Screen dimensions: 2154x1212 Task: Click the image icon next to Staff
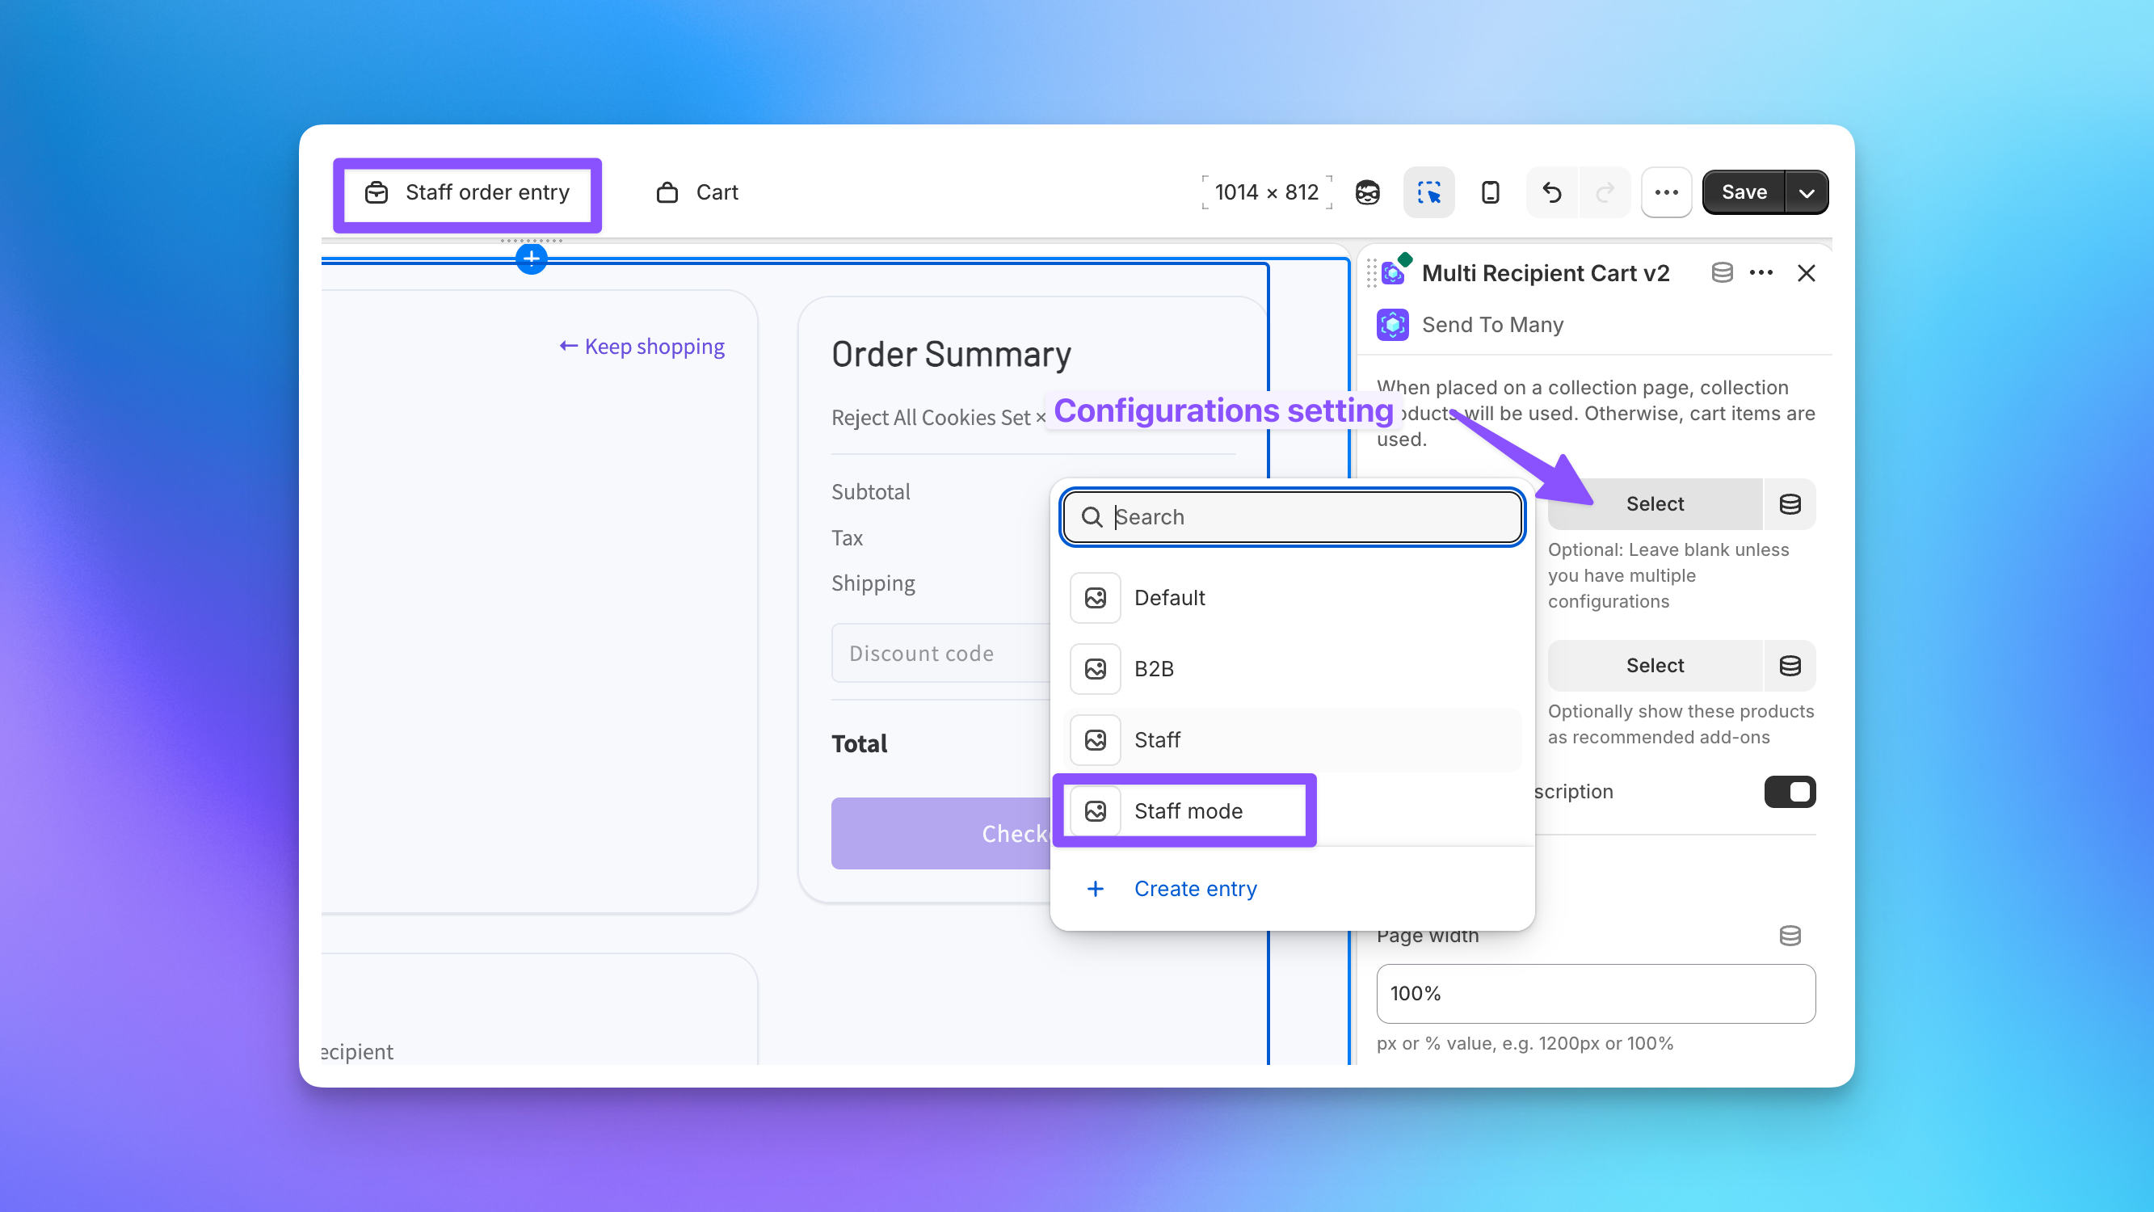1096,740
